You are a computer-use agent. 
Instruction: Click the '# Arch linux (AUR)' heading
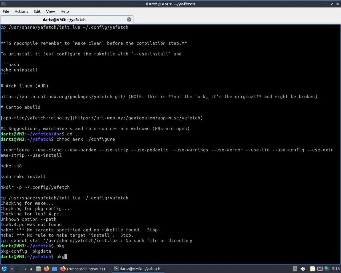[x=25, y=86]
